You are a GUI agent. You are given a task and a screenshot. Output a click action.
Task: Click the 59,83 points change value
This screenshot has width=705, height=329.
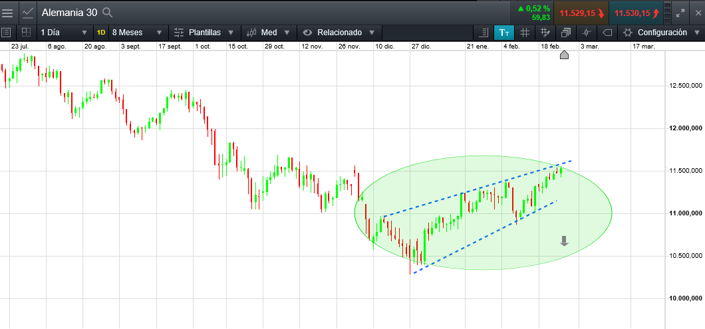click(x=541, y=17)
